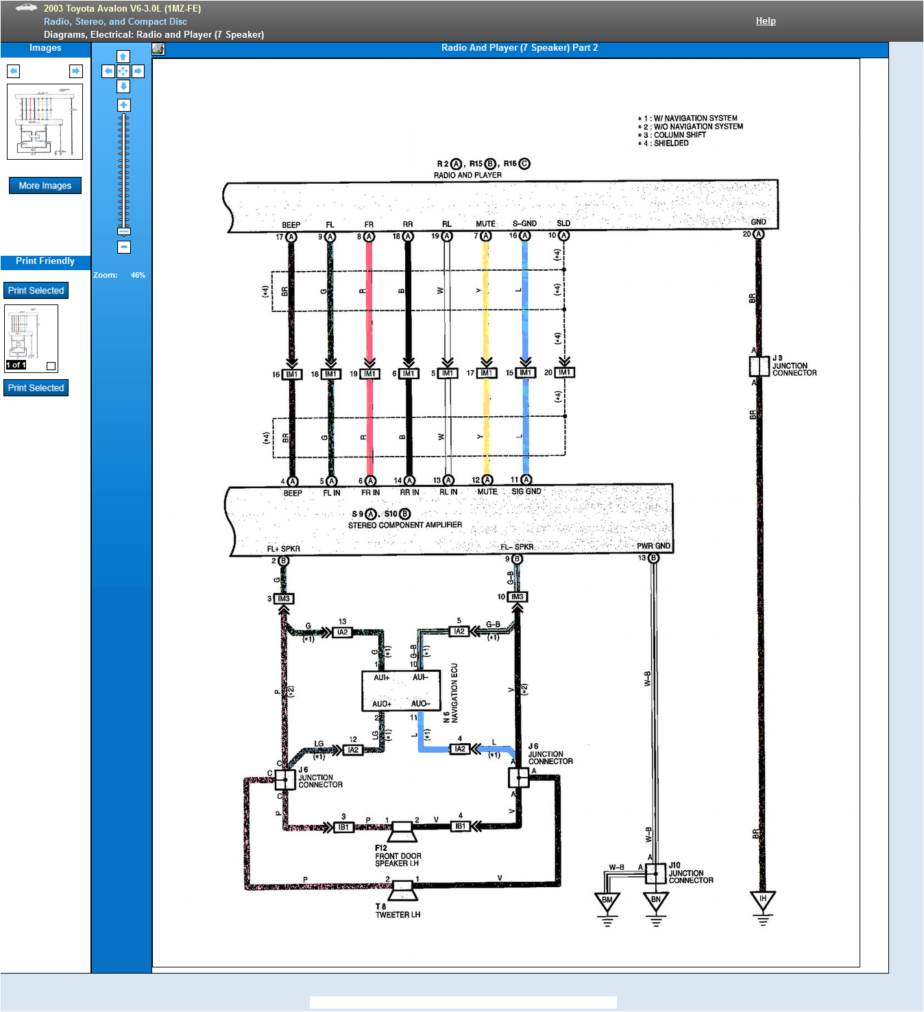Pan the diagram right
Viewport: 924px width, 1012px height.
[x=138, y=71]
